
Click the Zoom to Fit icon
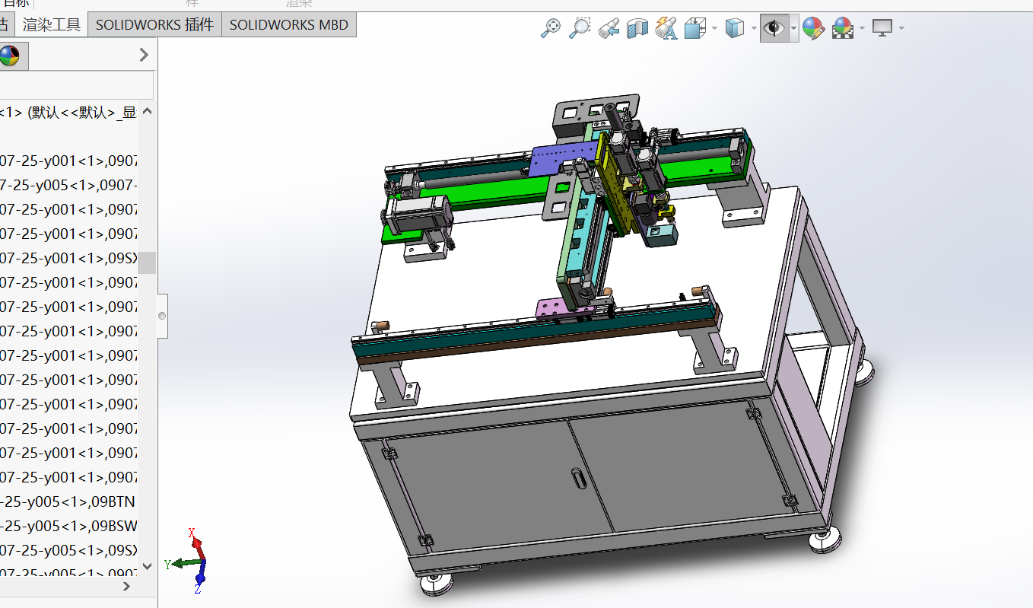pyautogui.click(x=551, y=29)
